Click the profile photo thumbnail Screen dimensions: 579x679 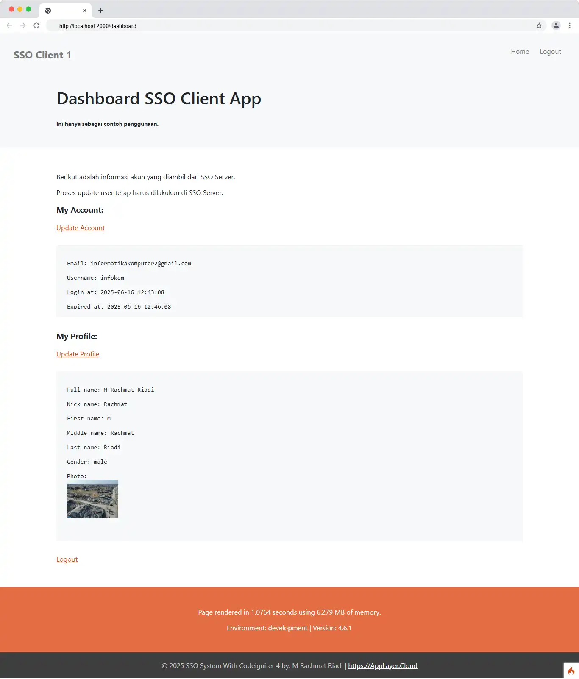(92, 499)
